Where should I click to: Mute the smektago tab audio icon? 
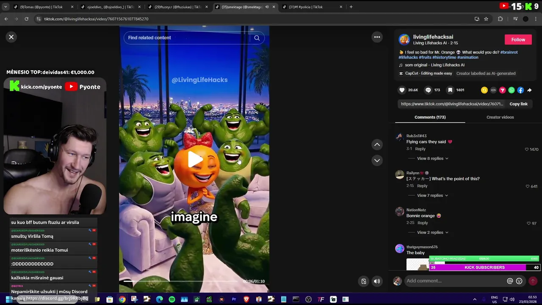(267, 7)
